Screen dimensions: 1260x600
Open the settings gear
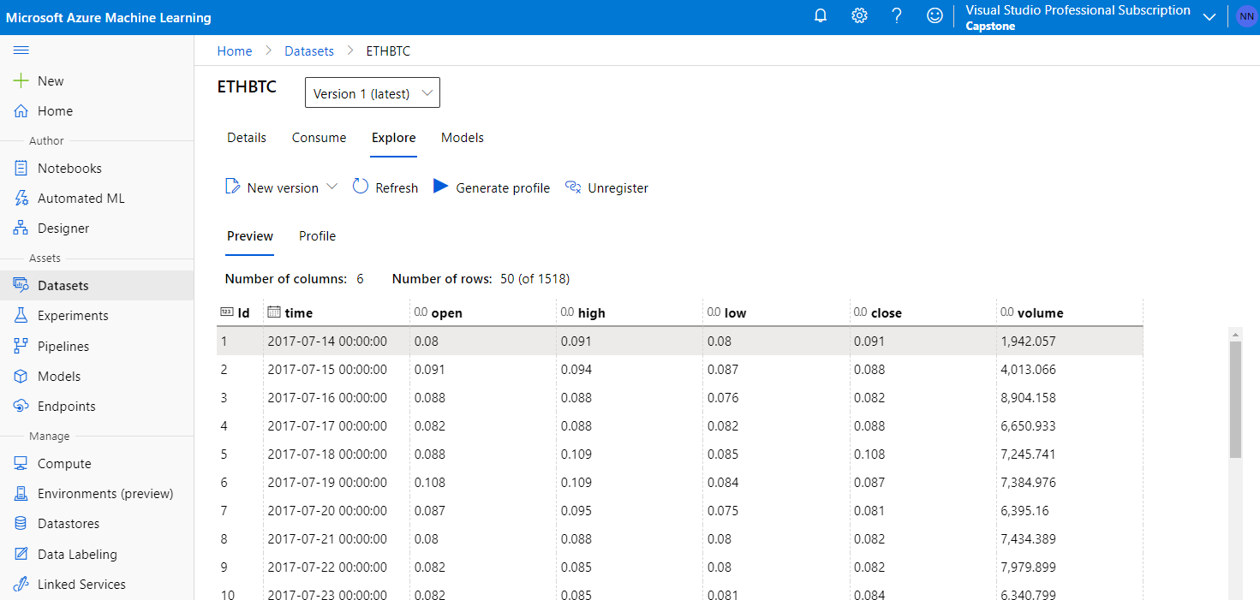point(859,16)
